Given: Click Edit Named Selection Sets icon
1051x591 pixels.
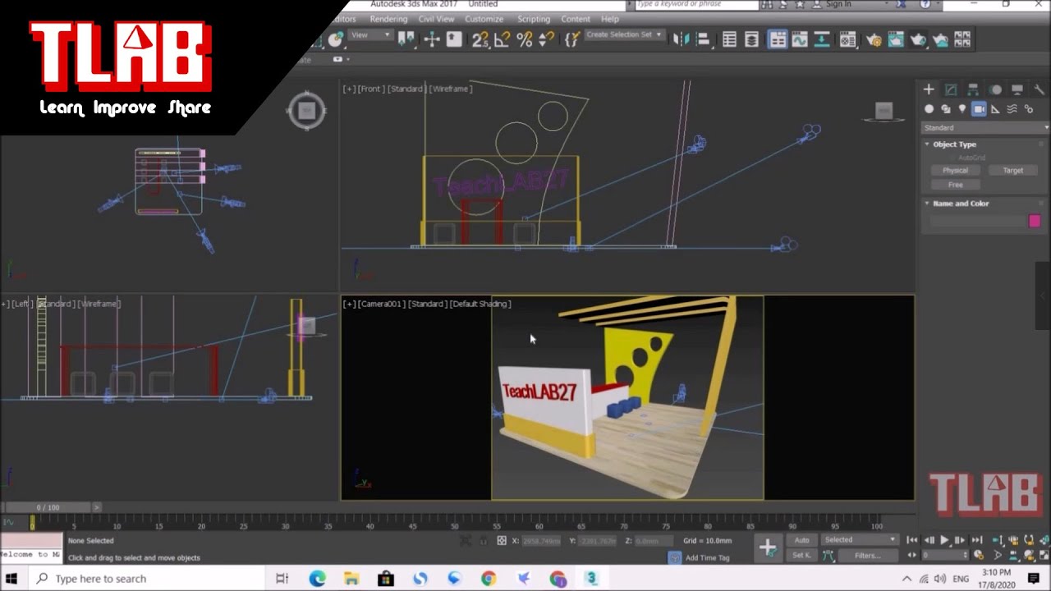Looking at the screenshot, I should (572, 39).
